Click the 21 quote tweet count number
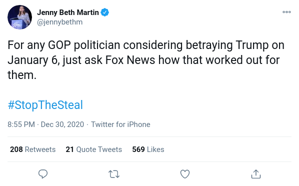Viewport: 299px width, 186px height. 70,149
